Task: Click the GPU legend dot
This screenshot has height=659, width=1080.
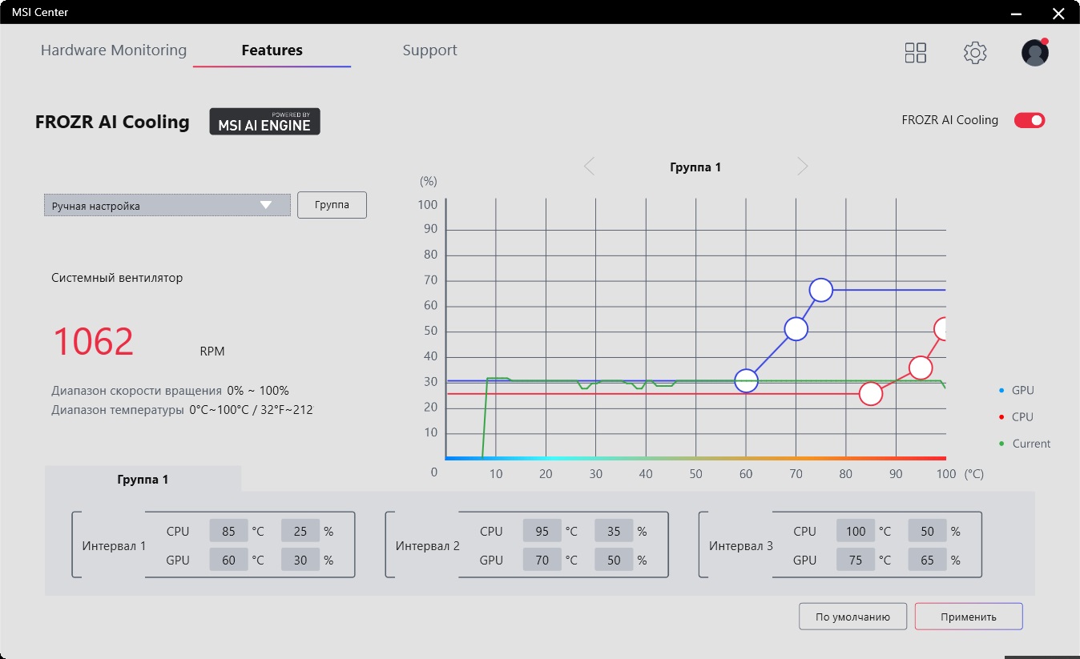Action: tap(1001, 391)
